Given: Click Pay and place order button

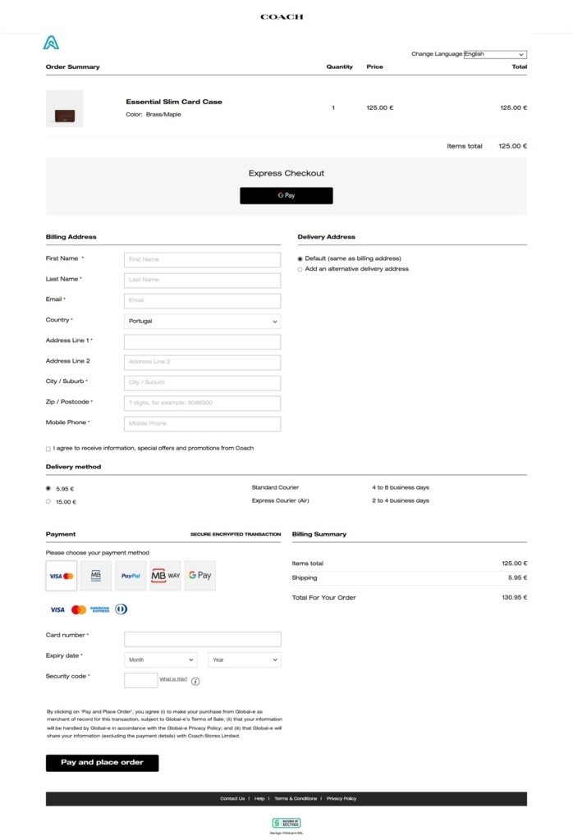Looking at the screenshot, I should 102,763.
